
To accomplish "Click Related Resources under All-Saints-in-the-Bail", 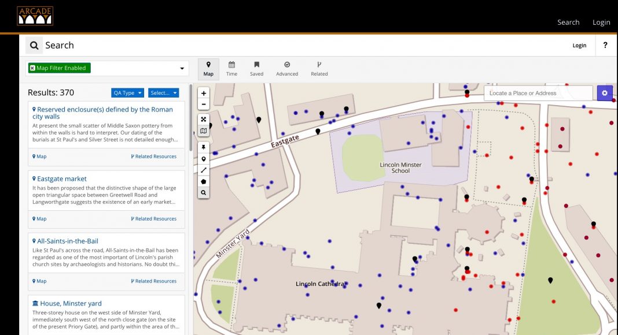I will 154,281.
